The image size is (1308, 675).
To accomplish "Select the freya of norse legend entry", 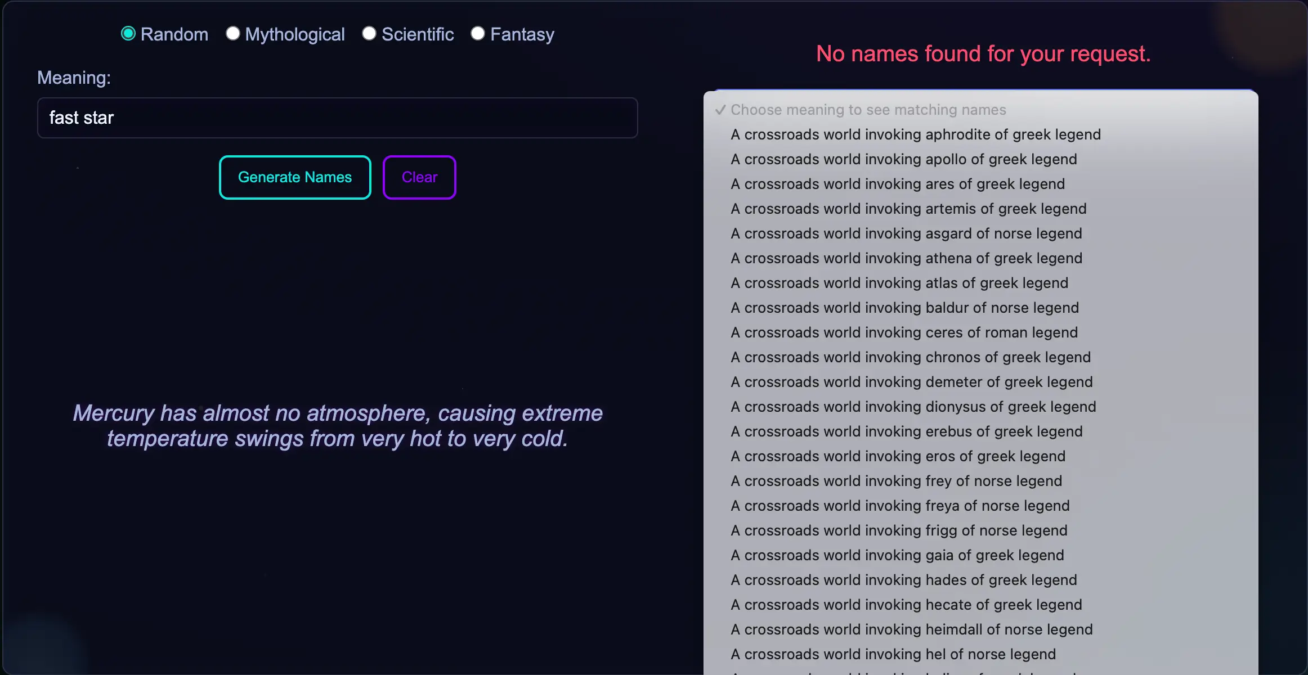I will [899, 506].
